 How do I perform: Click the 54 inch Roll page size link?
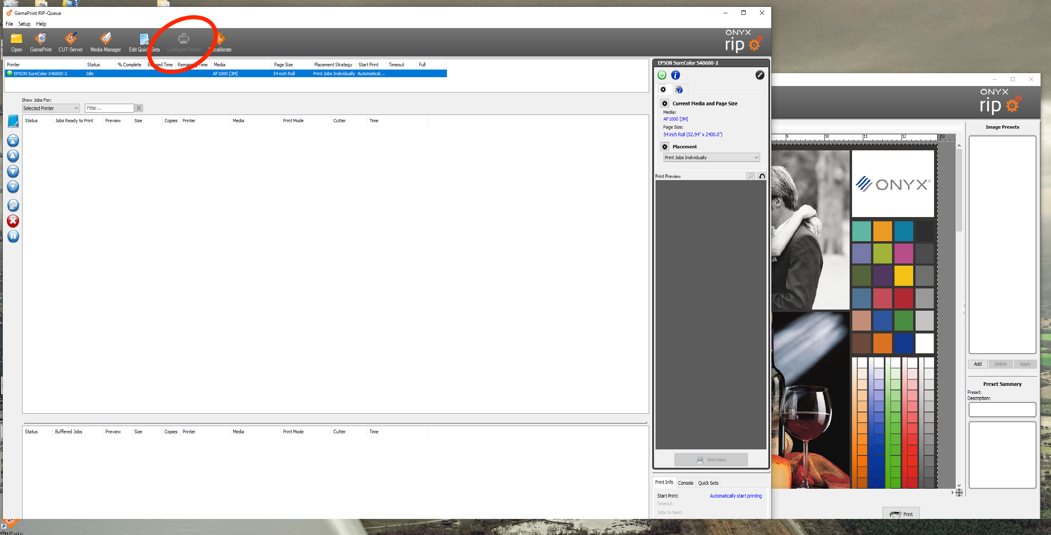[693, 134]
